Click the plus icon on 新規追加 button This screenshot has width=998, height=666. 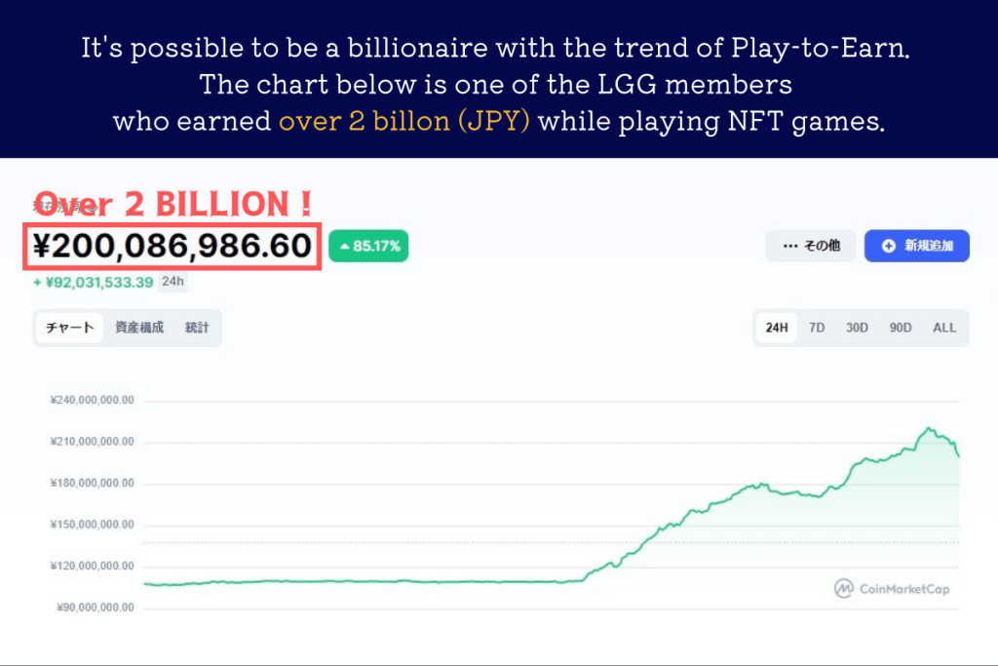(x=888, y=246)
